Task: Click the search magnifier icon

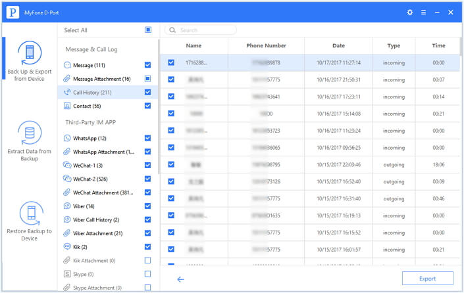Action: click(172, 30)
